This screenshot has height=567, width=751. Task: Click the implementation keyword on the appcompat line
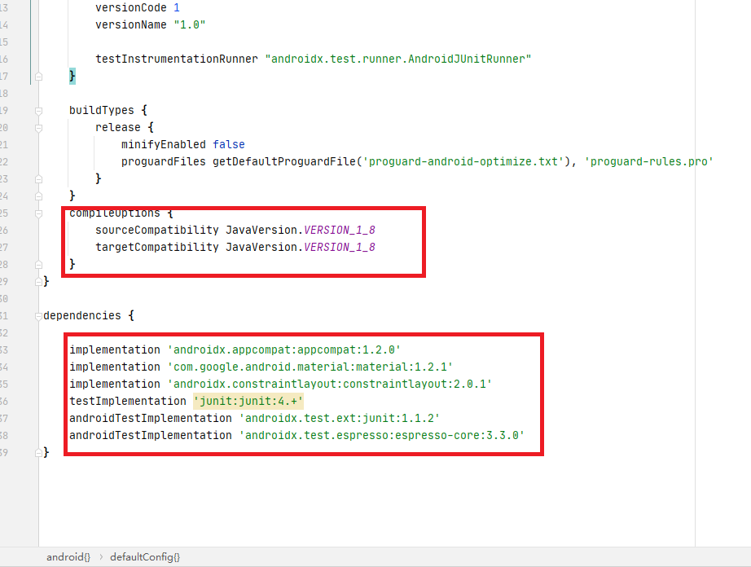[x=115, y=350]
